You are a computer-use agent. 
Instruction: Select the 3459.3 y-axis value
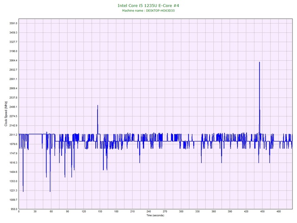tap(13, 33)
